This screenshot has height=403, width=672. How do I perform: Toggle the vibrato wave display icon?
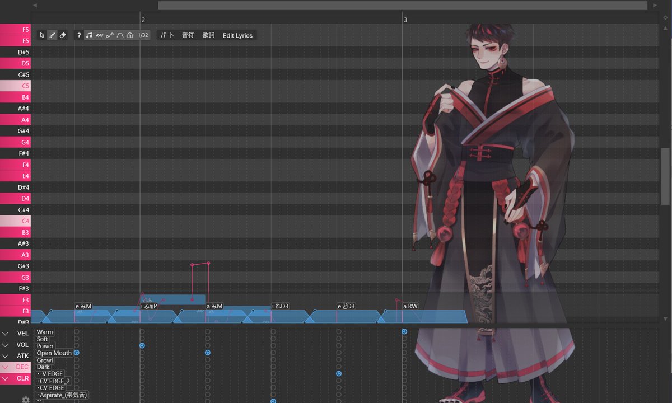[99, 35]
